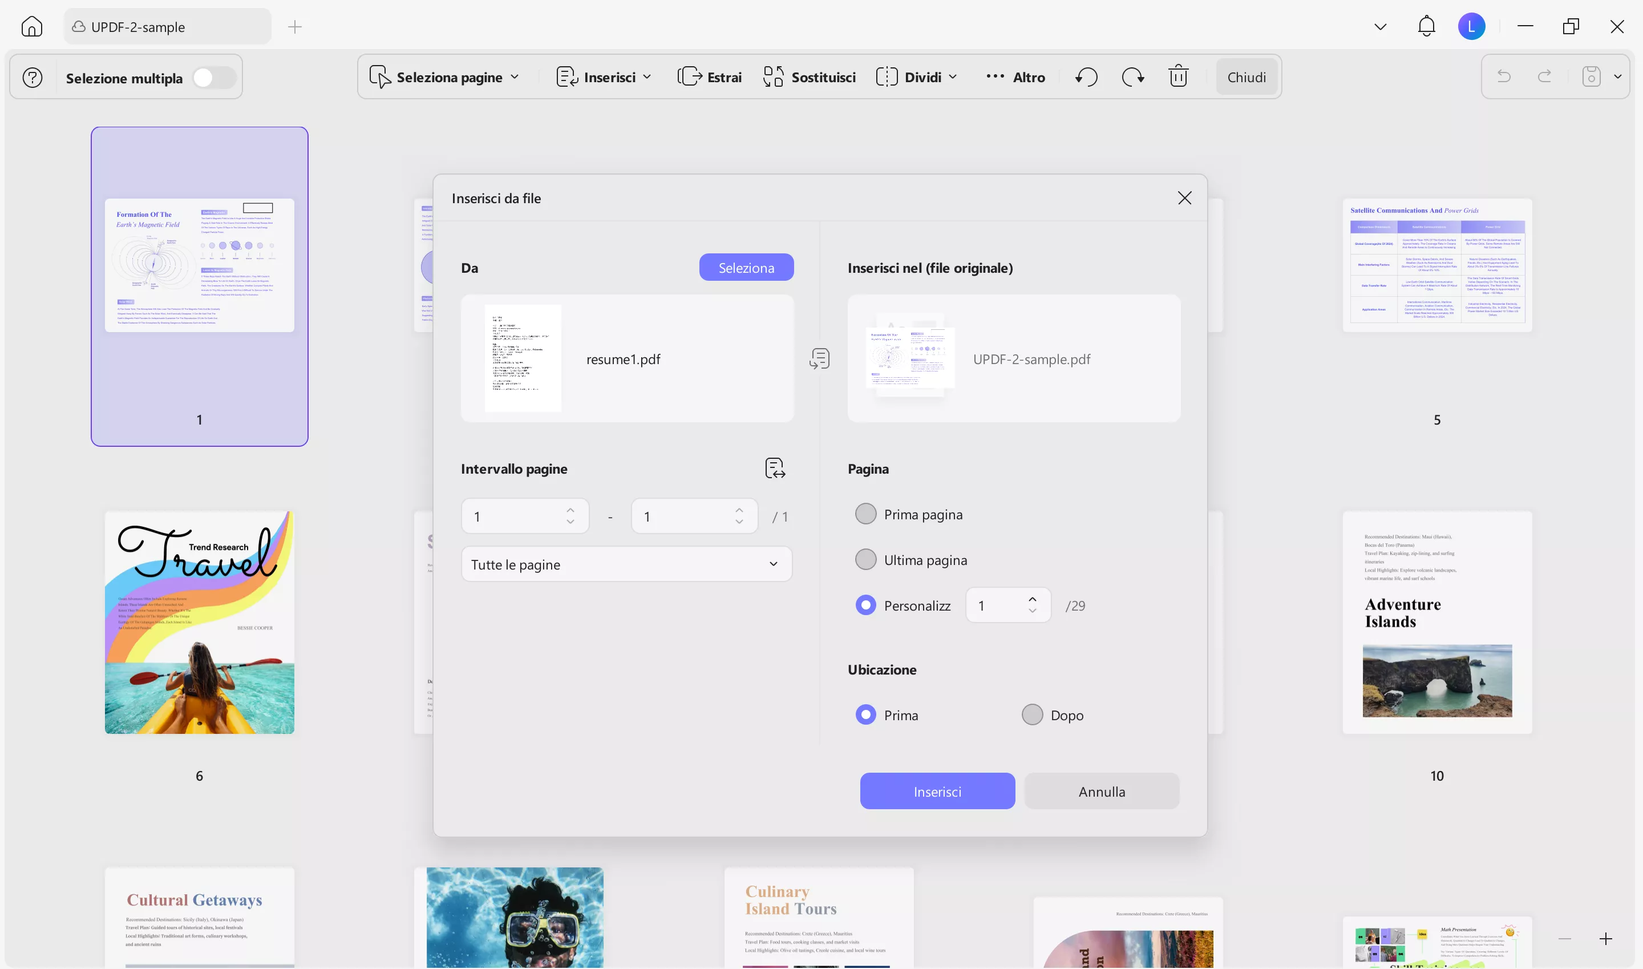This screenshot has width=1643, height=969.
Task: Click icon next to Intervallo pagine
Action: point(775,468)
